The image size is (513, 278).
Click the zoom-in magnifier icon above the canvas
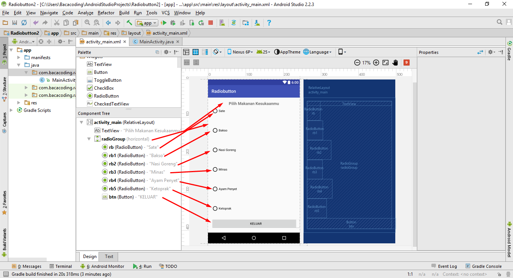376,63
